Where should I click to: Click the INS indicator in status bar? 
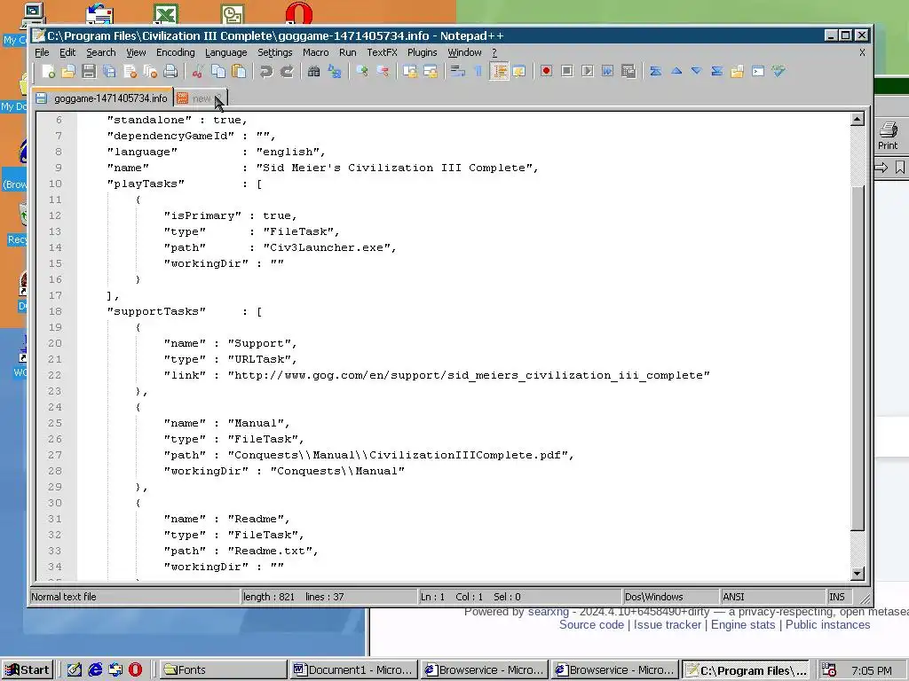coord(836,597)
